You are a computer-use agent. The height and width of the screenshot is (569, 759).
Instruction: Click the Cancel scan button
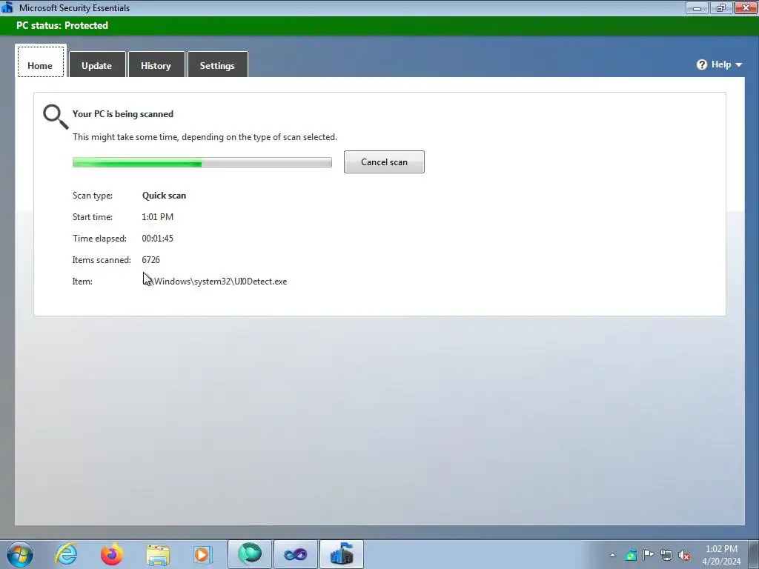pos(384,162)
